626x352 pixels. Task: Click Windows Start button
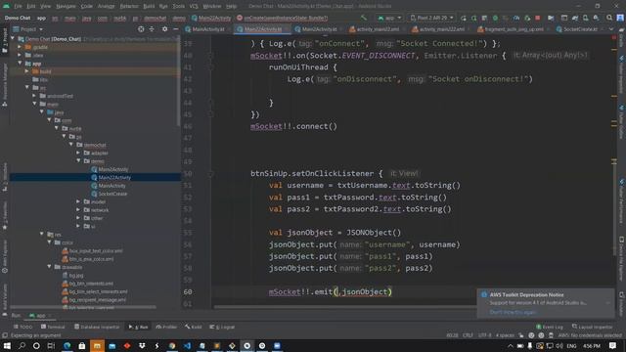point(7,345)
